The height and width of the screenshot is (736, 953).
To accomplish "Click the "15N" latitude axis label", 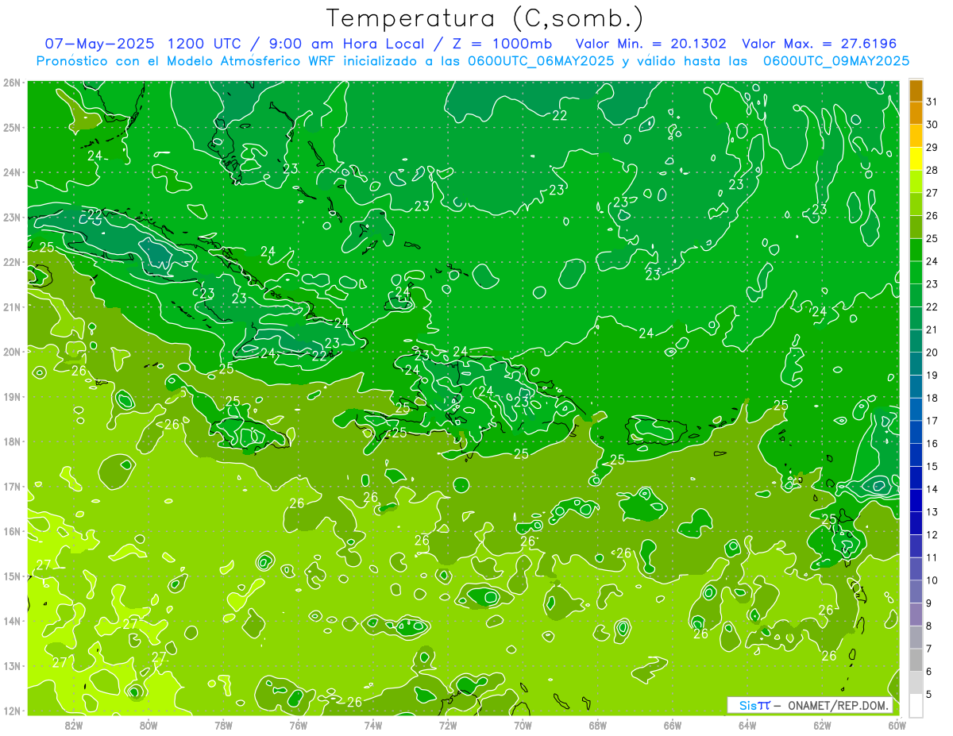I will pos(12,576).
